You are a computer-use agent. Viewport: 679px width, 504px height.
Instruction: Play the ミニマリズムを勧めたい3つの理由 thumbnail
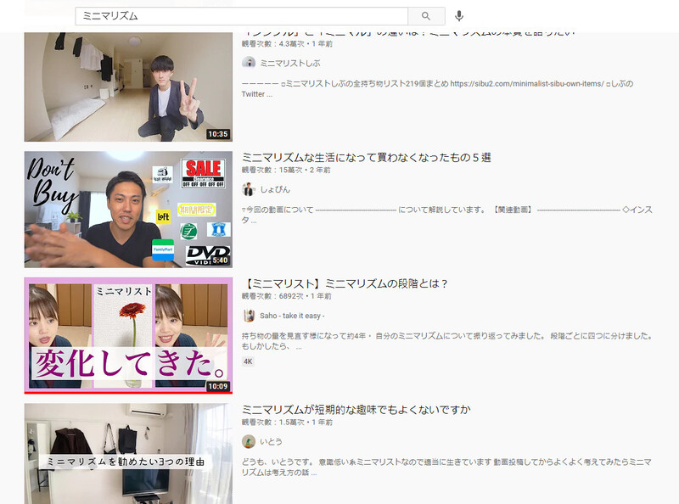(x=127, y=453)
